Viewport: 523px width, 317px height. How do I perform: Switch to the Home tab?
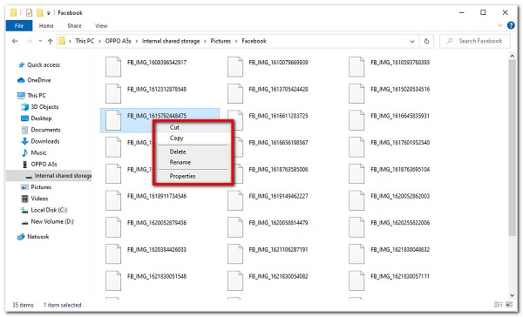tap(46, 25)
